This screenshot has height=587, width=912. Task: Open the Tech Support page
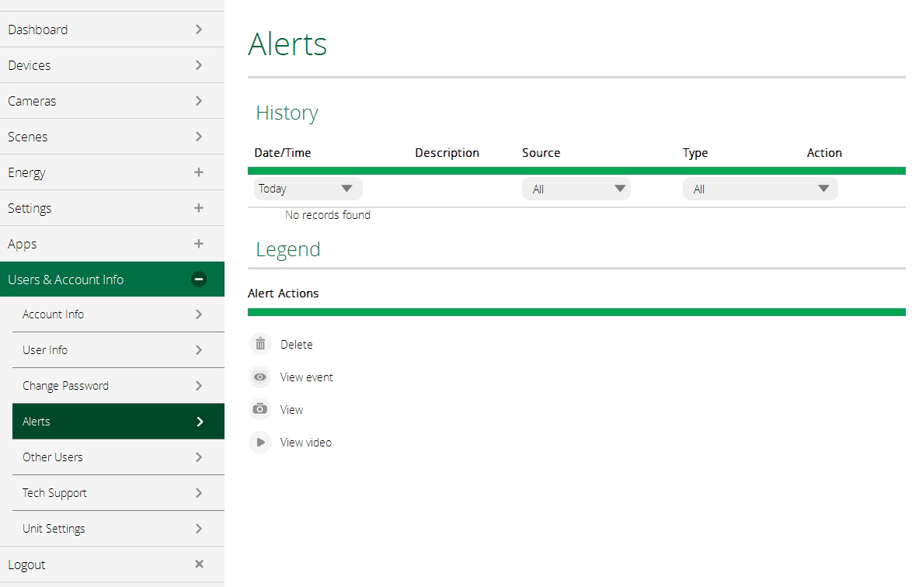(x=55, y=493)
